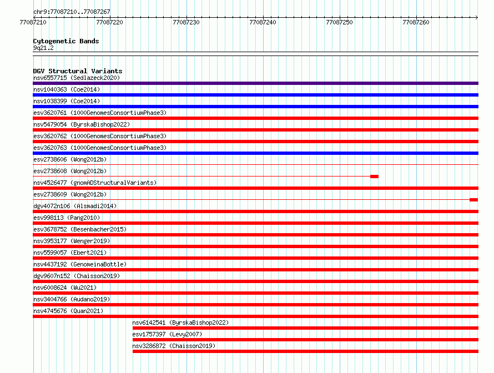
Task: Click the blue bar under nsv1040363
Action: tap(255, 95)
